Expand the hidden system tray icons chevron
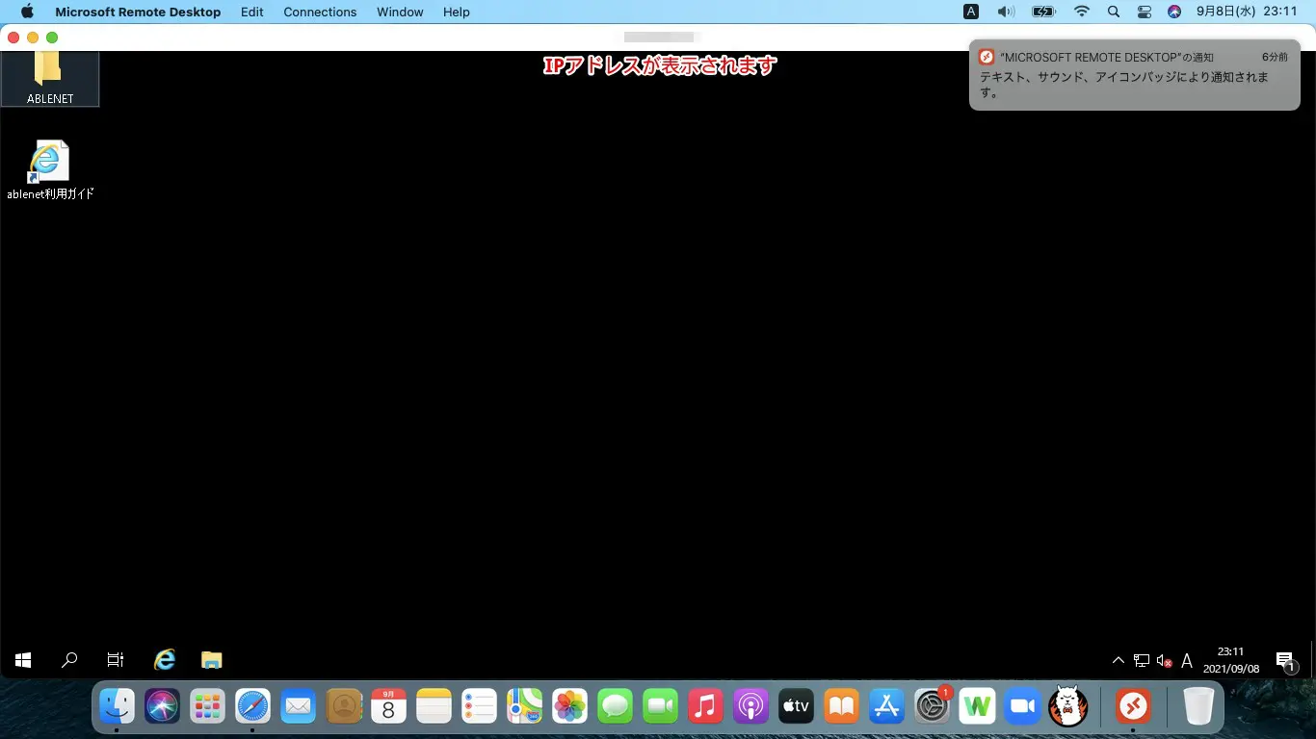 [1118, 661]
